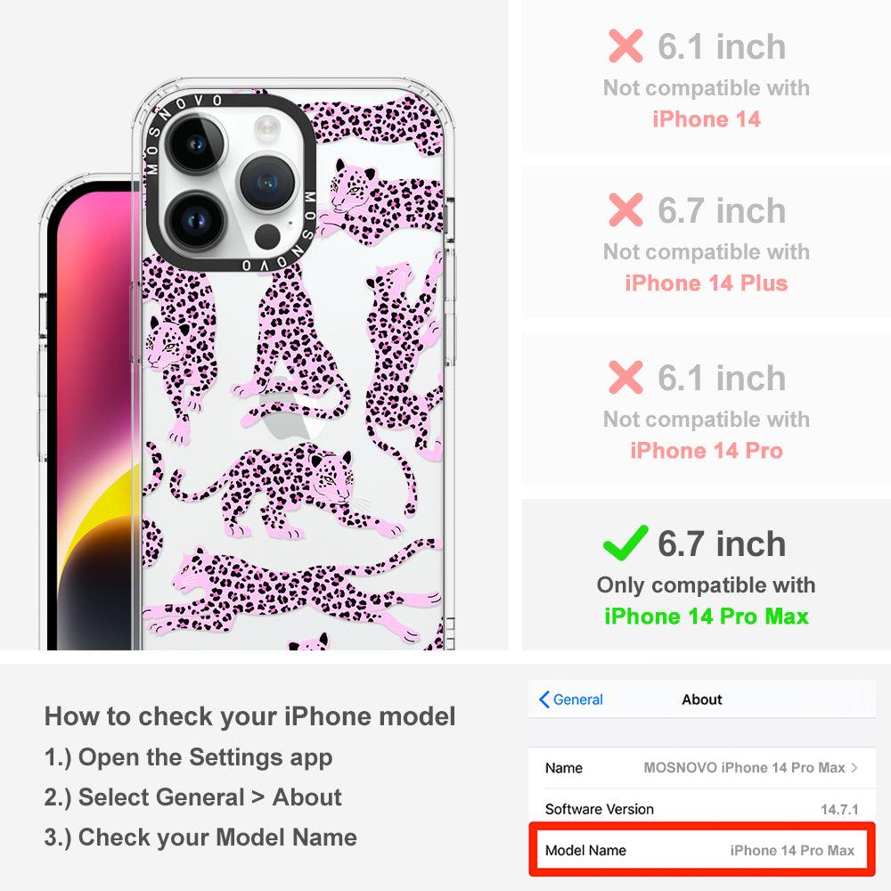This screenshot has width=891, height=891.
Task: Click the bottom-left camera lens
Action: tap(197, 220)
